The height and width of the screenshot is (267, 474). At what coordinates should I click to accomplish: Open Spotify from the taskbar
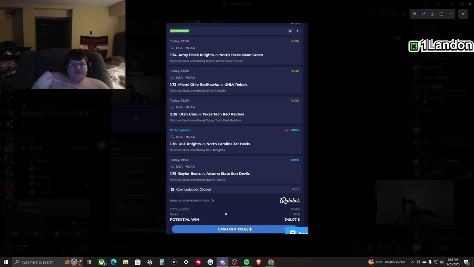point(247,262)
